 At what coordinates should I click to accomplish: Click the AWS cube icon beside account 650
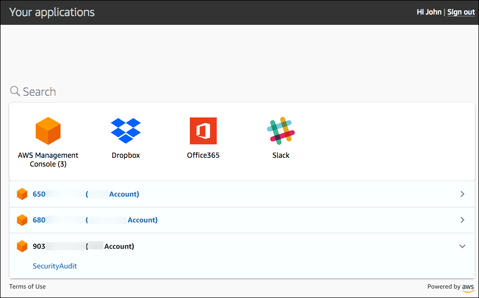pyautogui.click(x=22, y=193)
